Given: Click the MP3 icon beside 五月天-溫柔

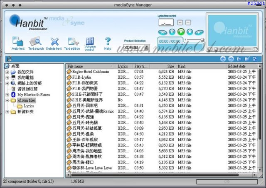Looking at the screenshot, I should click(69, 134).
